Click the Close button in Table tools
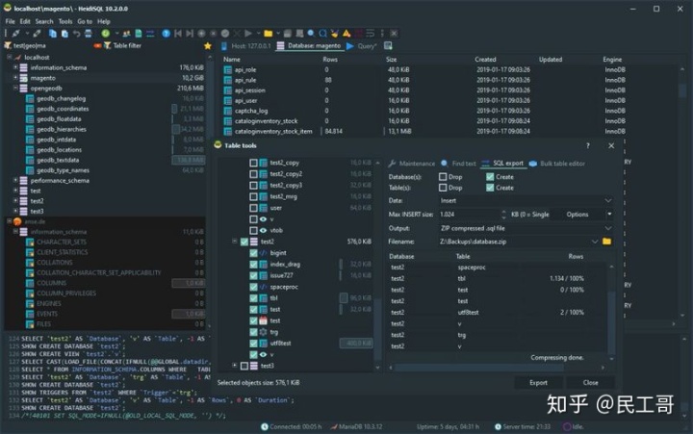Viewport: 693px width, 434px height. coord(590,383)
